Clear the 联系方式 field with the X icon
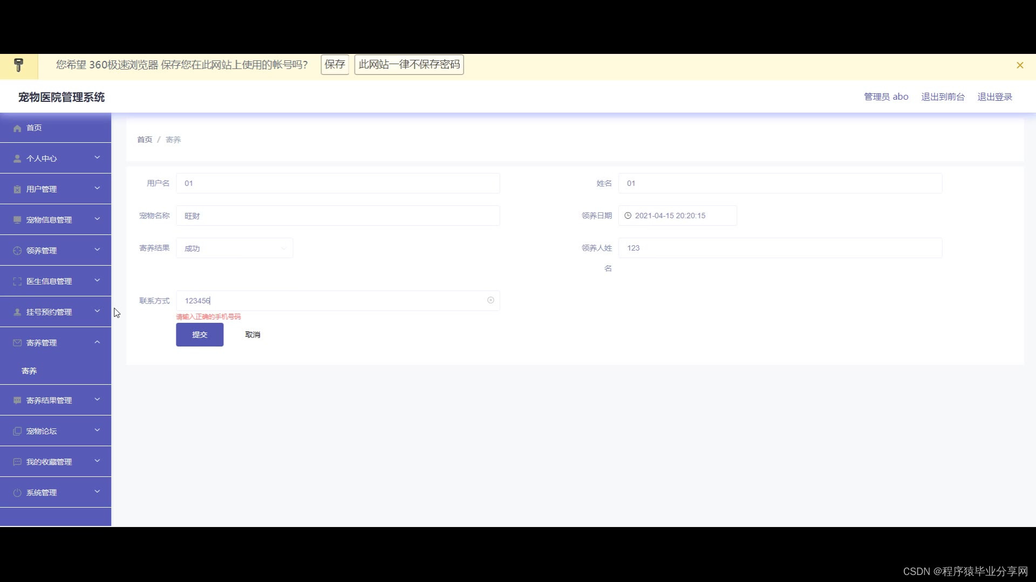This screenshot has width=1036, height=582. (x=490, y=300)
